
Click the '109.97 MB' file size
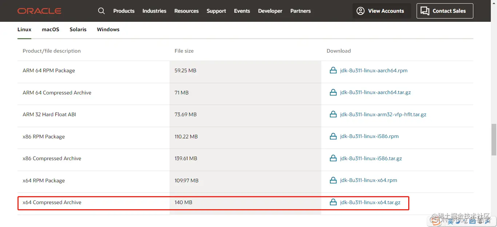[186, 181]
